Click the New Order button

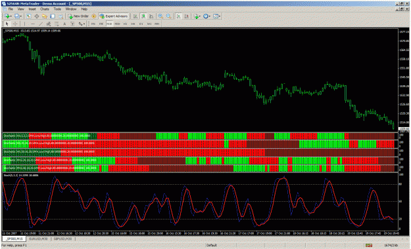pos(78,16)
